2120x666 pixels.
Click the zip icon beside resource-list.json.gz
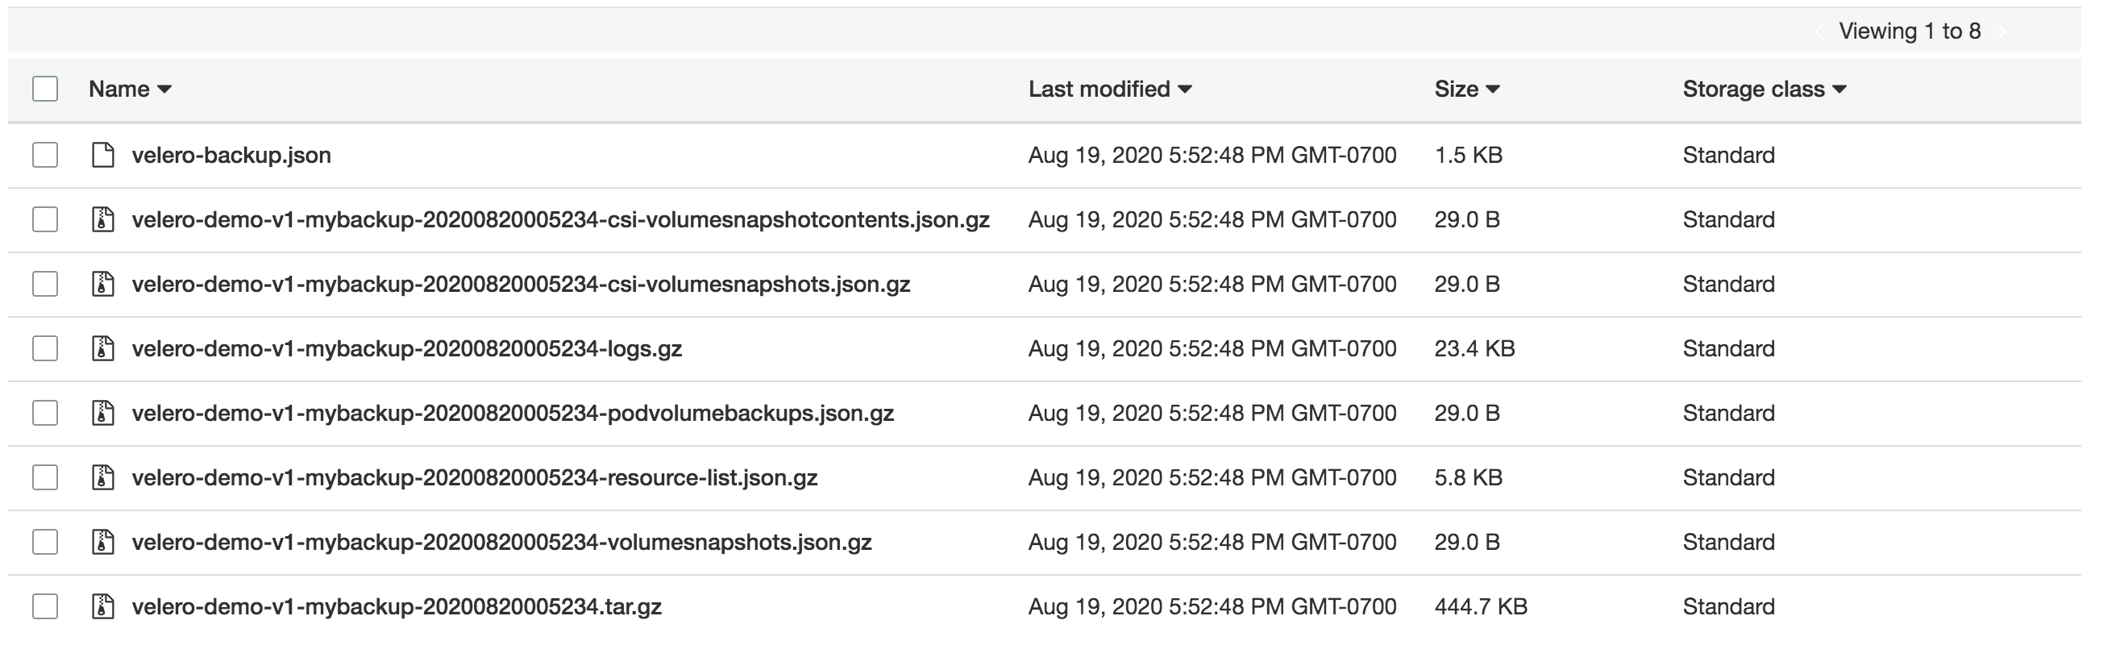click(x=103, y=477)
